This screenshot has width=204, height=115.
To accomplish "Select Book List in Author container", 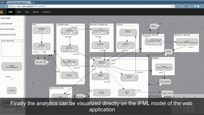I will tap(126, 45).
